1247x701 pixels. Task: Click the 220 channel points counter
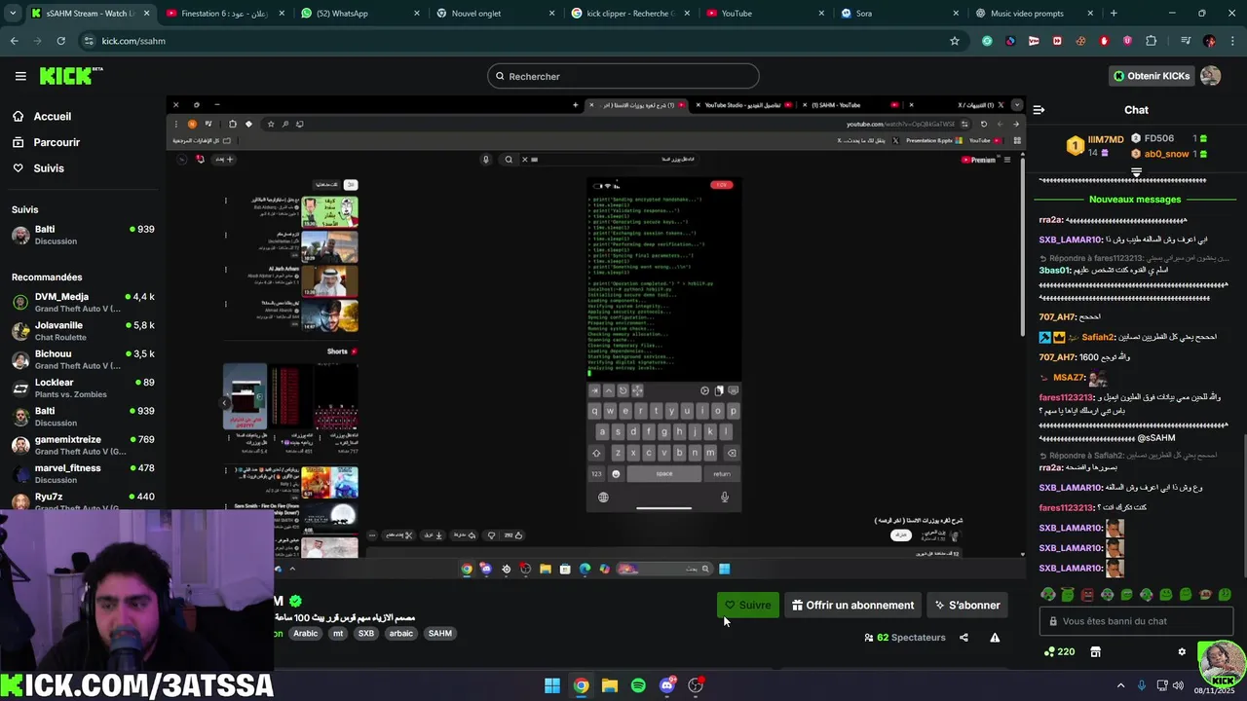[1059, 651]
